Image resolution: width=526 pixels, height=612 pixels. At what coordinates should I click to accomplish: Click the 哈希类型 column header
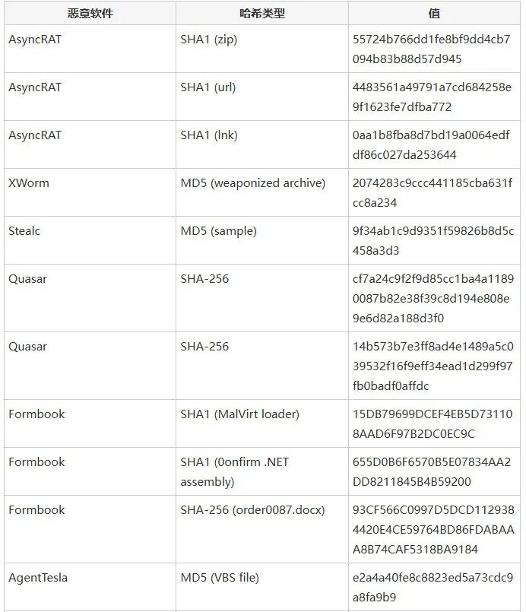tap(262, 14)
